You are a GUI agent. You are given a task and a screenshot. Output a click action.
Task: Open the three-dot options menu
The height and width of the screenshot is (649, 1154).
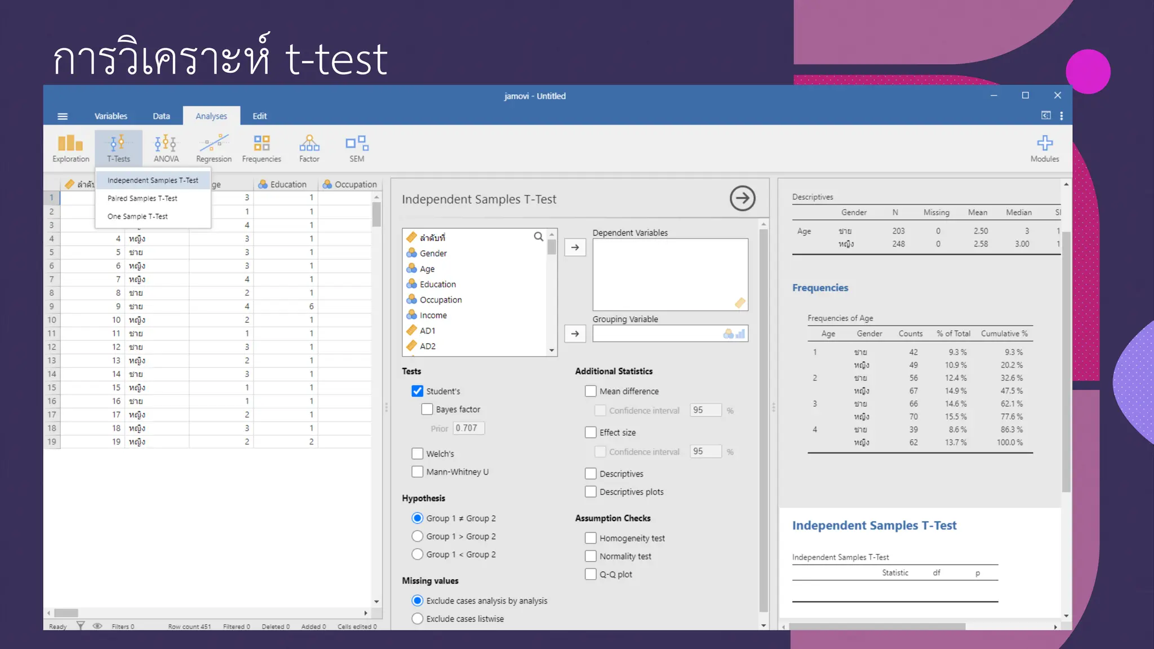[x=1061, y=116]
